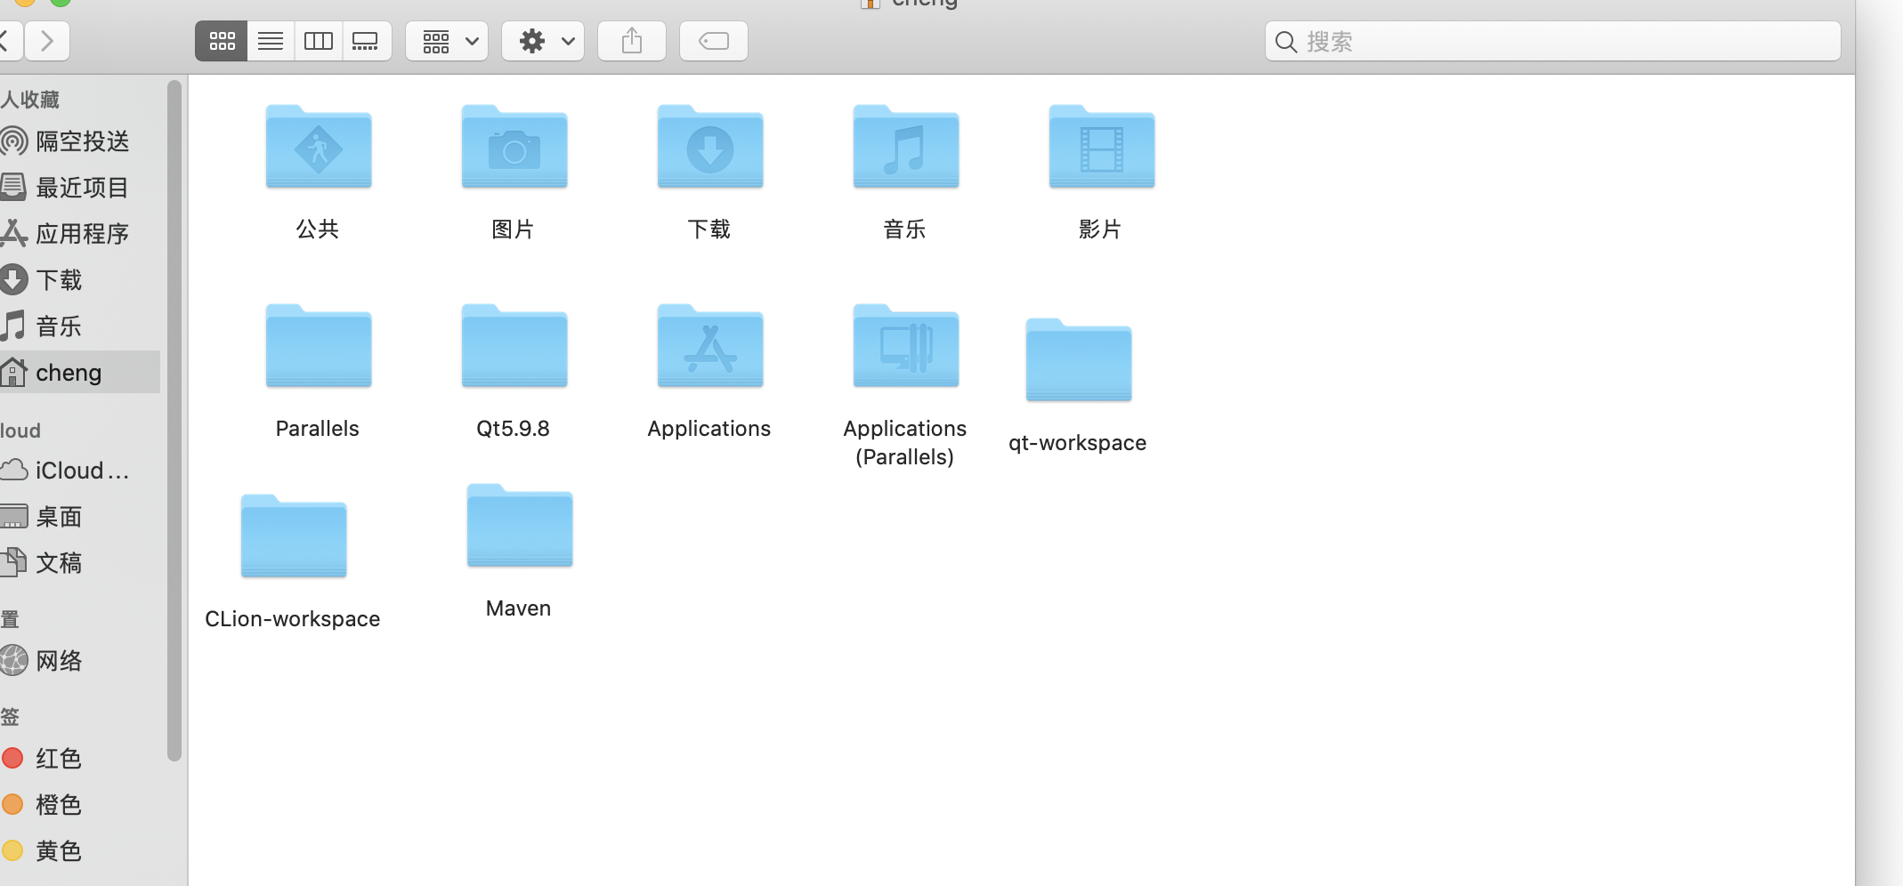
Task: Switch to icon view mode
Action: coord(222,41)
